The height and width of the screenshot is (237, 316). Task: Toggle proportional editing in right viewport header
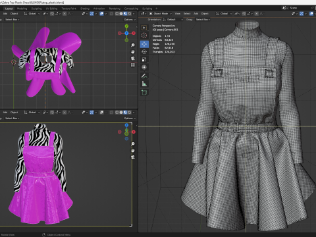[x=257, y=14]
